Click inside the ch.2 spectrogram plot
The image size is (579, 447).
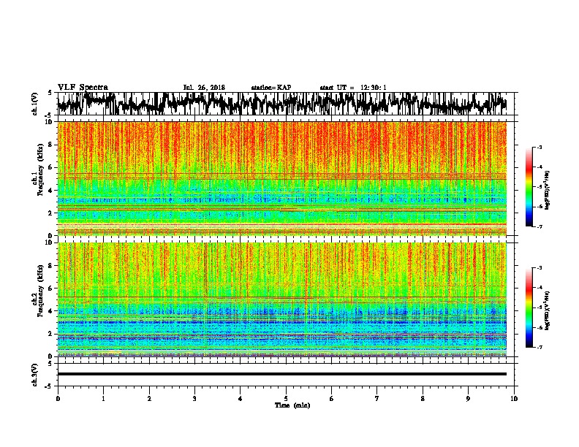point(281,299)
